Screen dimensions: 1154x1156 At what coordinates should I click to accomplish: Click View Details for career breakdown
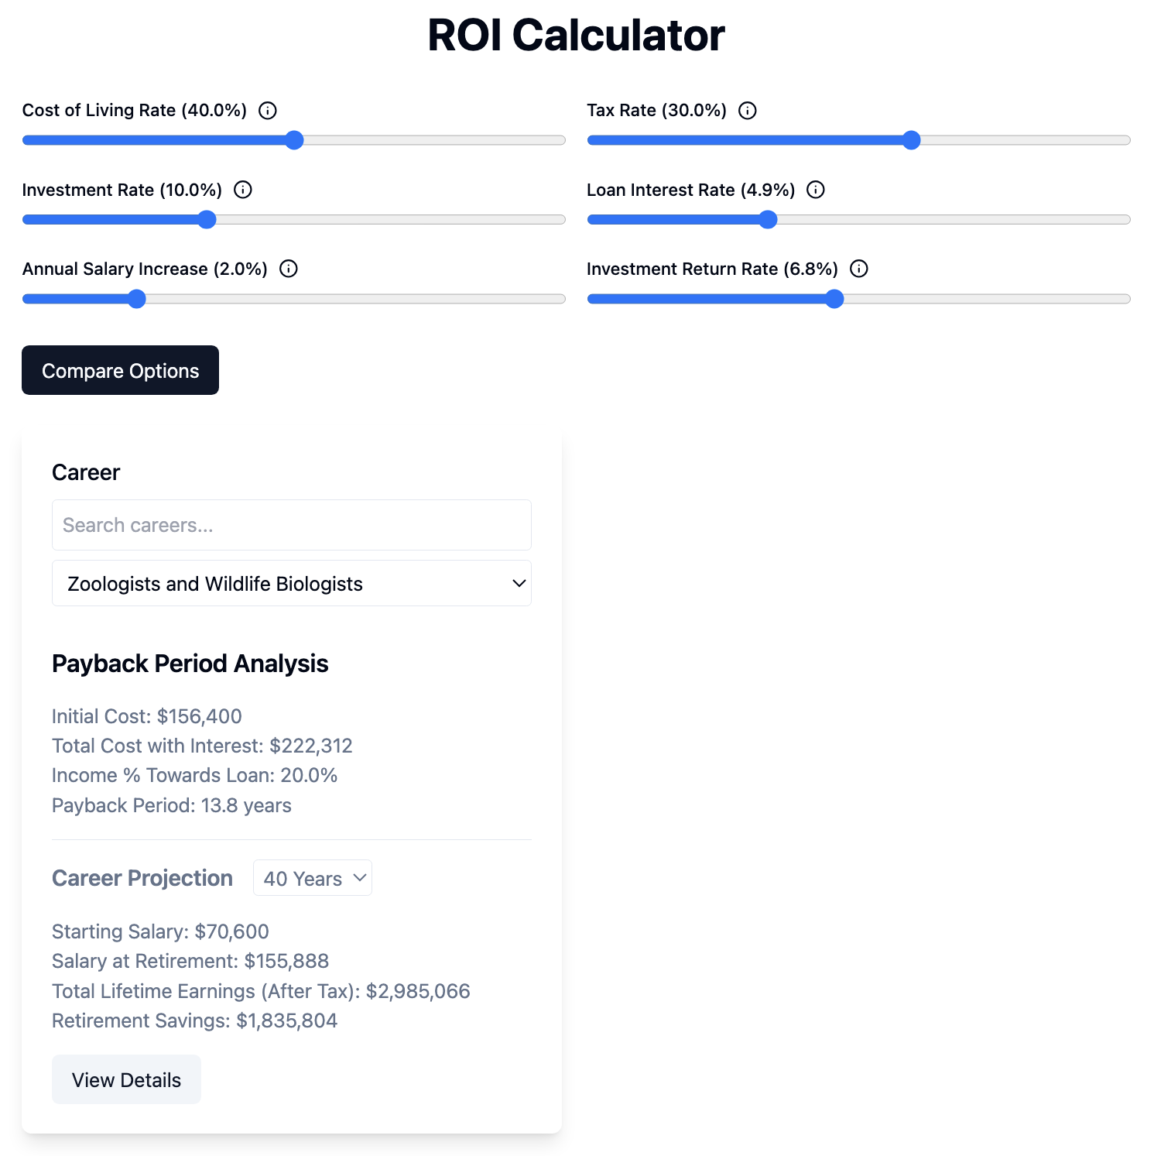pyautogui.click(x=126, y=1079)
